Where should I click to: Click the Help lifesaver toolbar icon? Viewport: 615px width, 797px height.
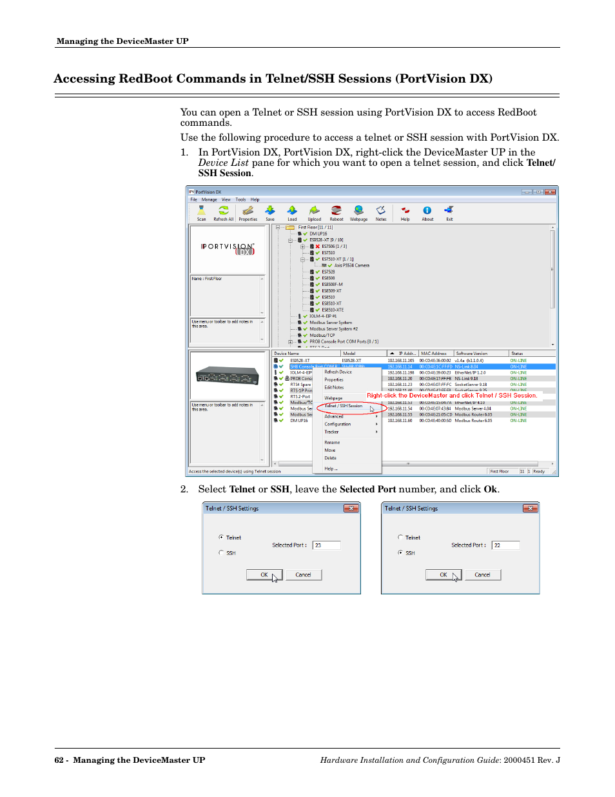click(405, 213)
